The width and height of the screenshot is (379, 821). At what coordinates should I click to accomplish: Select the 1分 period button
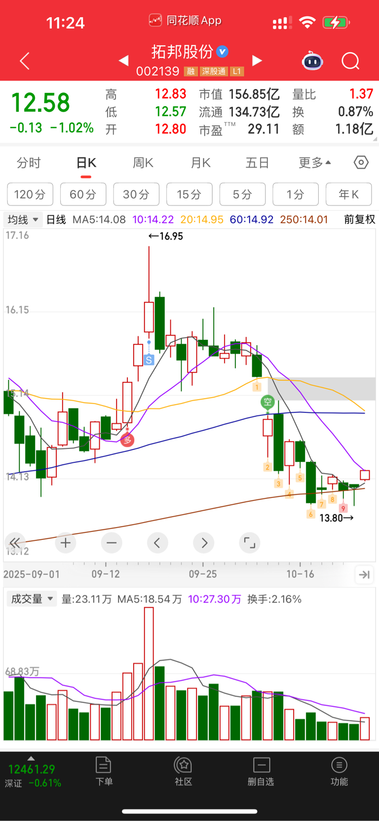[296, 194]
